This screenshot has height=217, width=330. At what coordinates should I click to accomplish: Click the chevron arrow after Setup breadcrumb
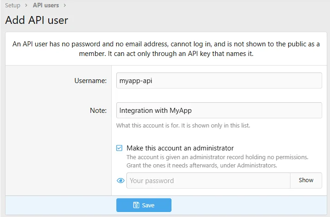click(26, 5)
